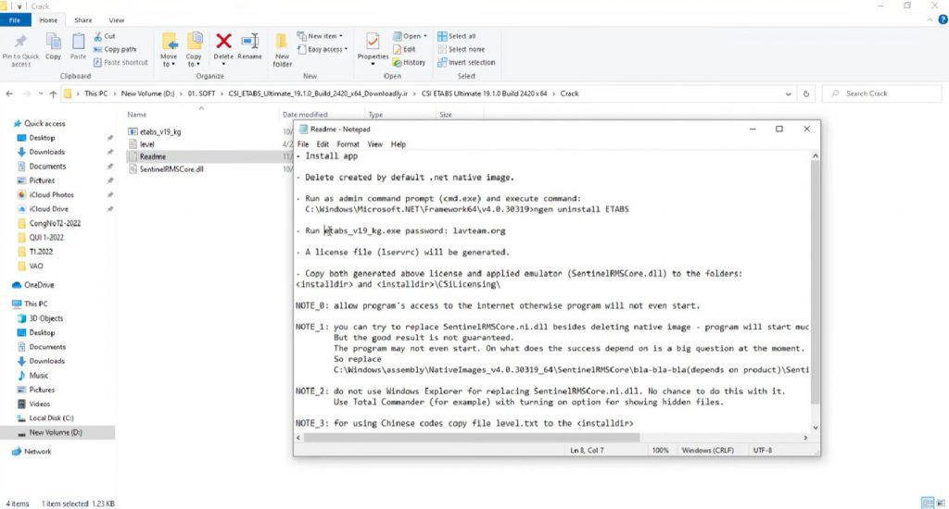Click History in the Open group
This screenshot has height=509, width=949.
(409, 62)
